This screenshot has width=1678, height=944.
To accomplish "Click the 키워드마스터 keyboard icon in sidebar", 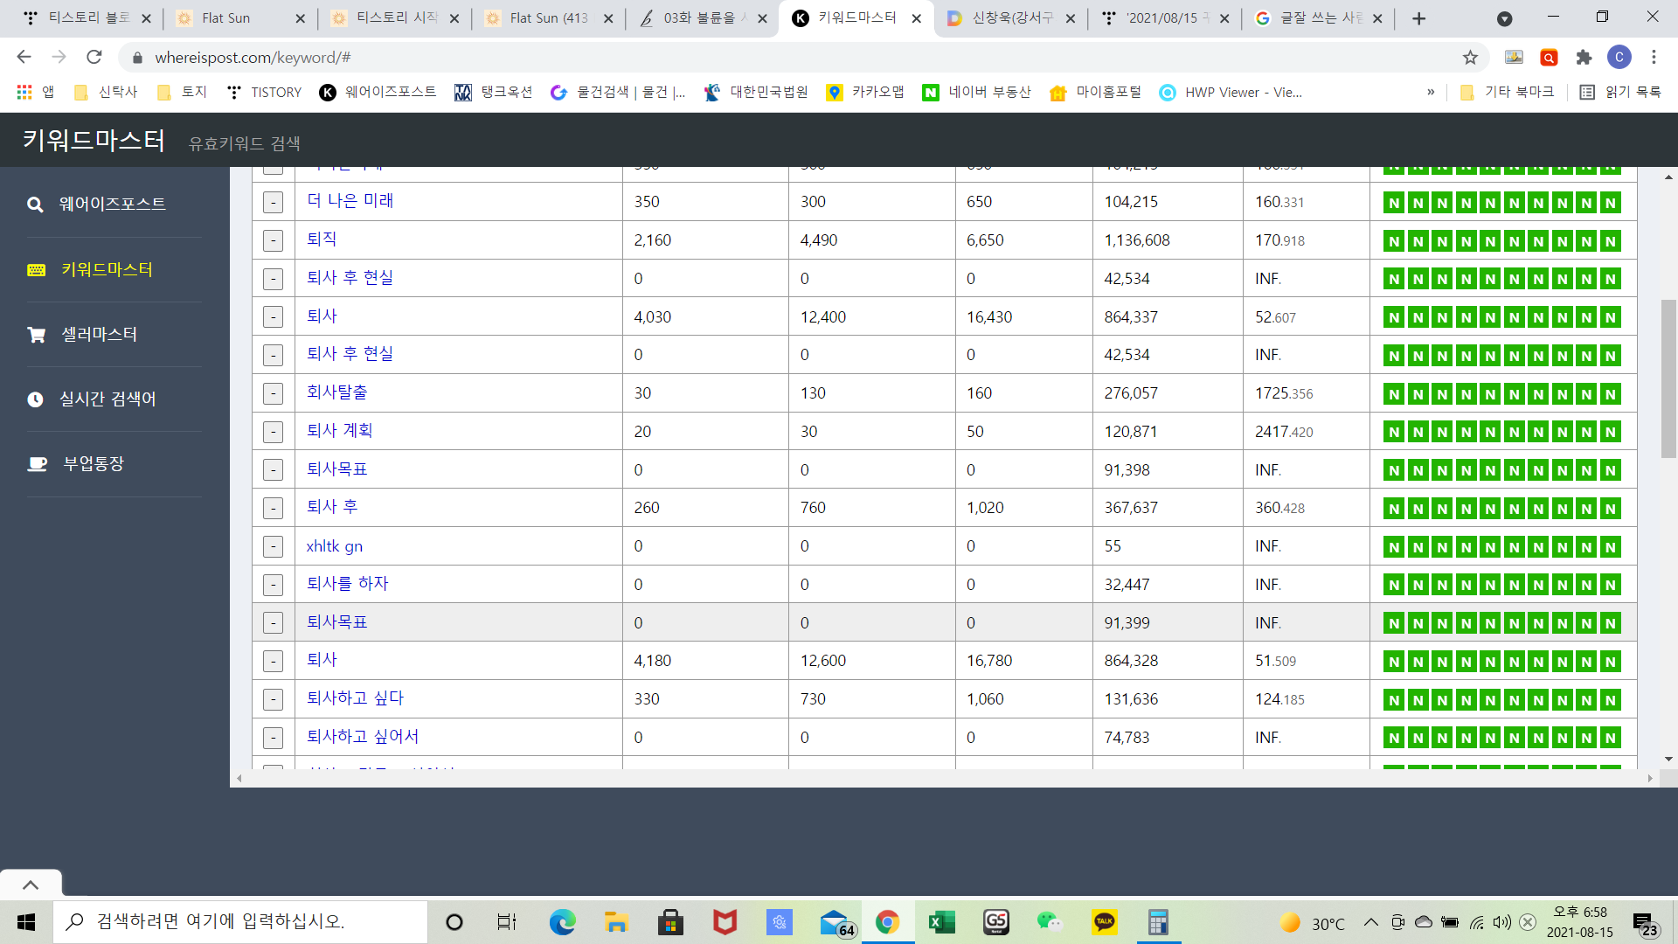I will 36,270.
